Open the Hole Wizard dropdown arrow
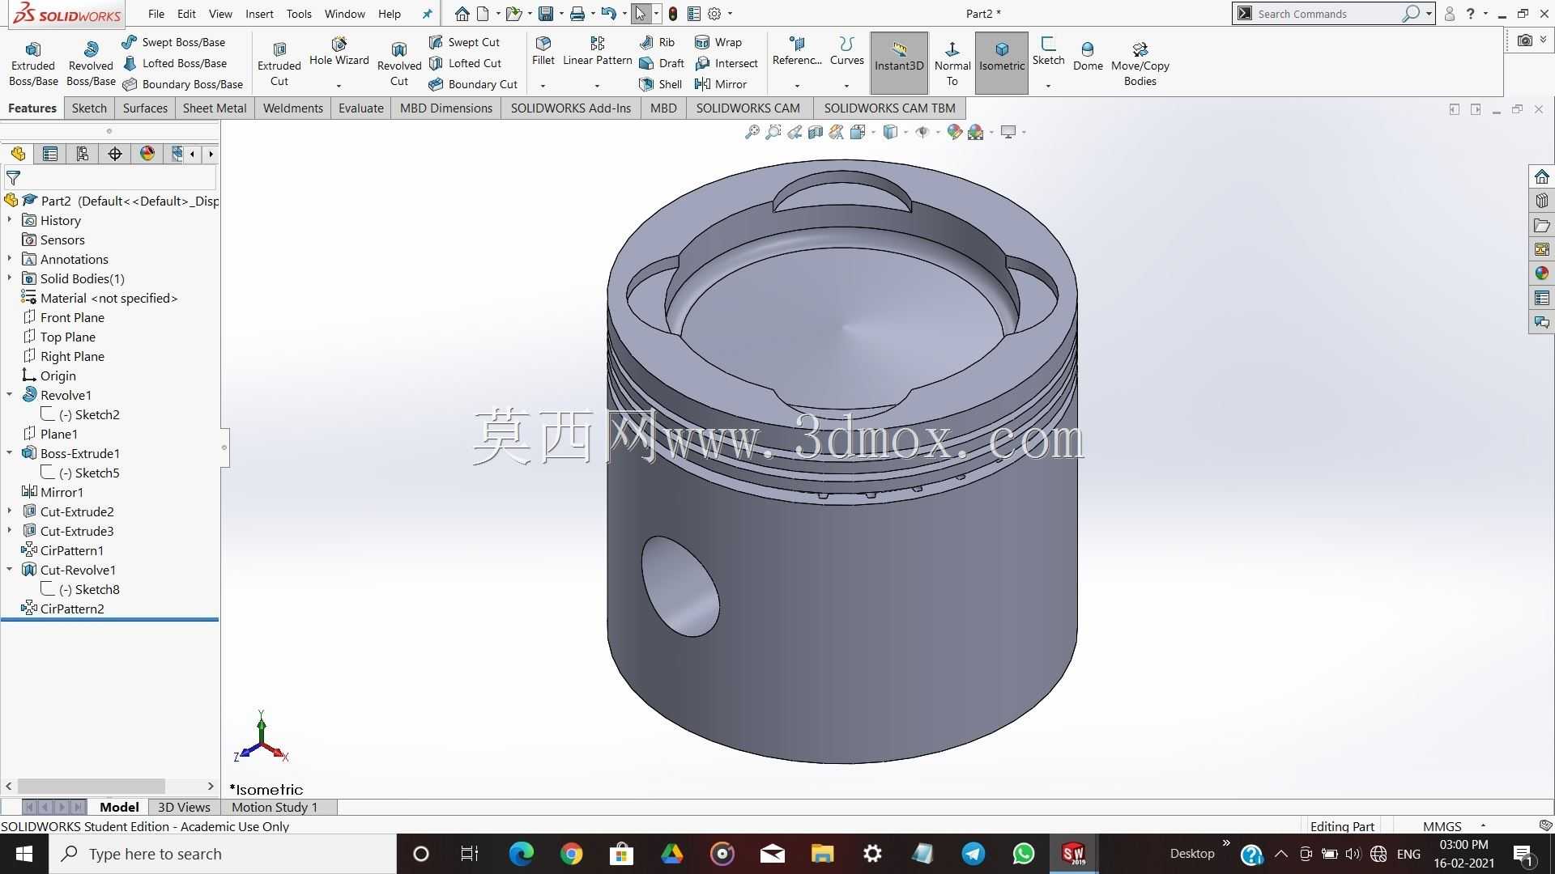This screenshot has width=1555, height=874. coord(339,85)
